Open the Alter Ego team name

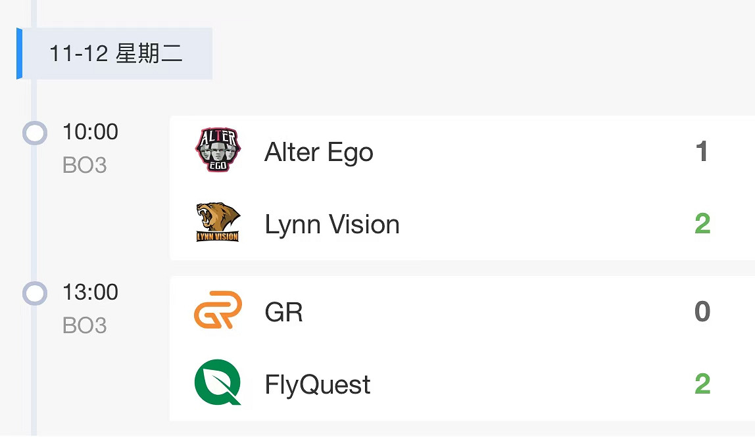[319, 152]
